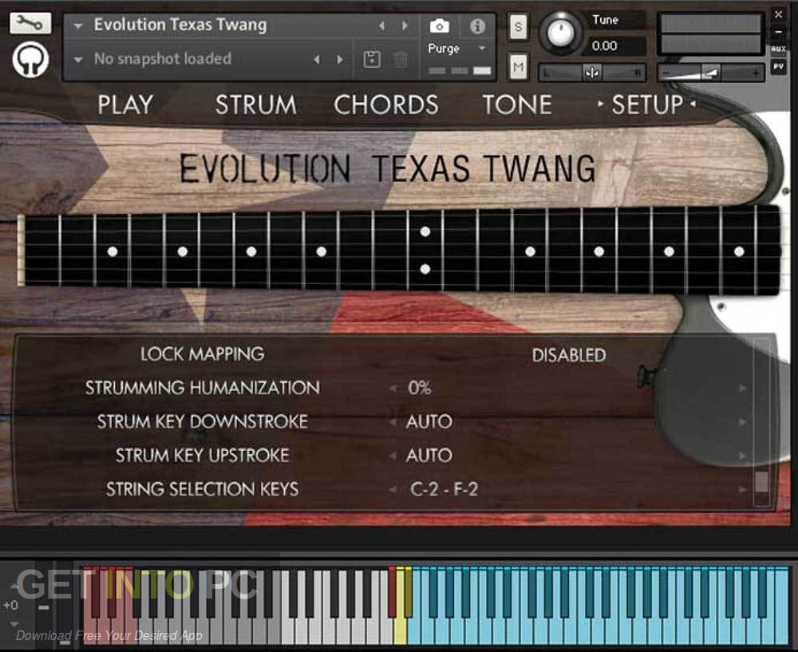Go to the previous instrument arrow

381,26
